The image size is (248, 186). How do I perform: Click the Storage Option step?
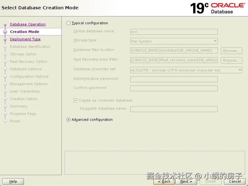(x=23, y=54)
